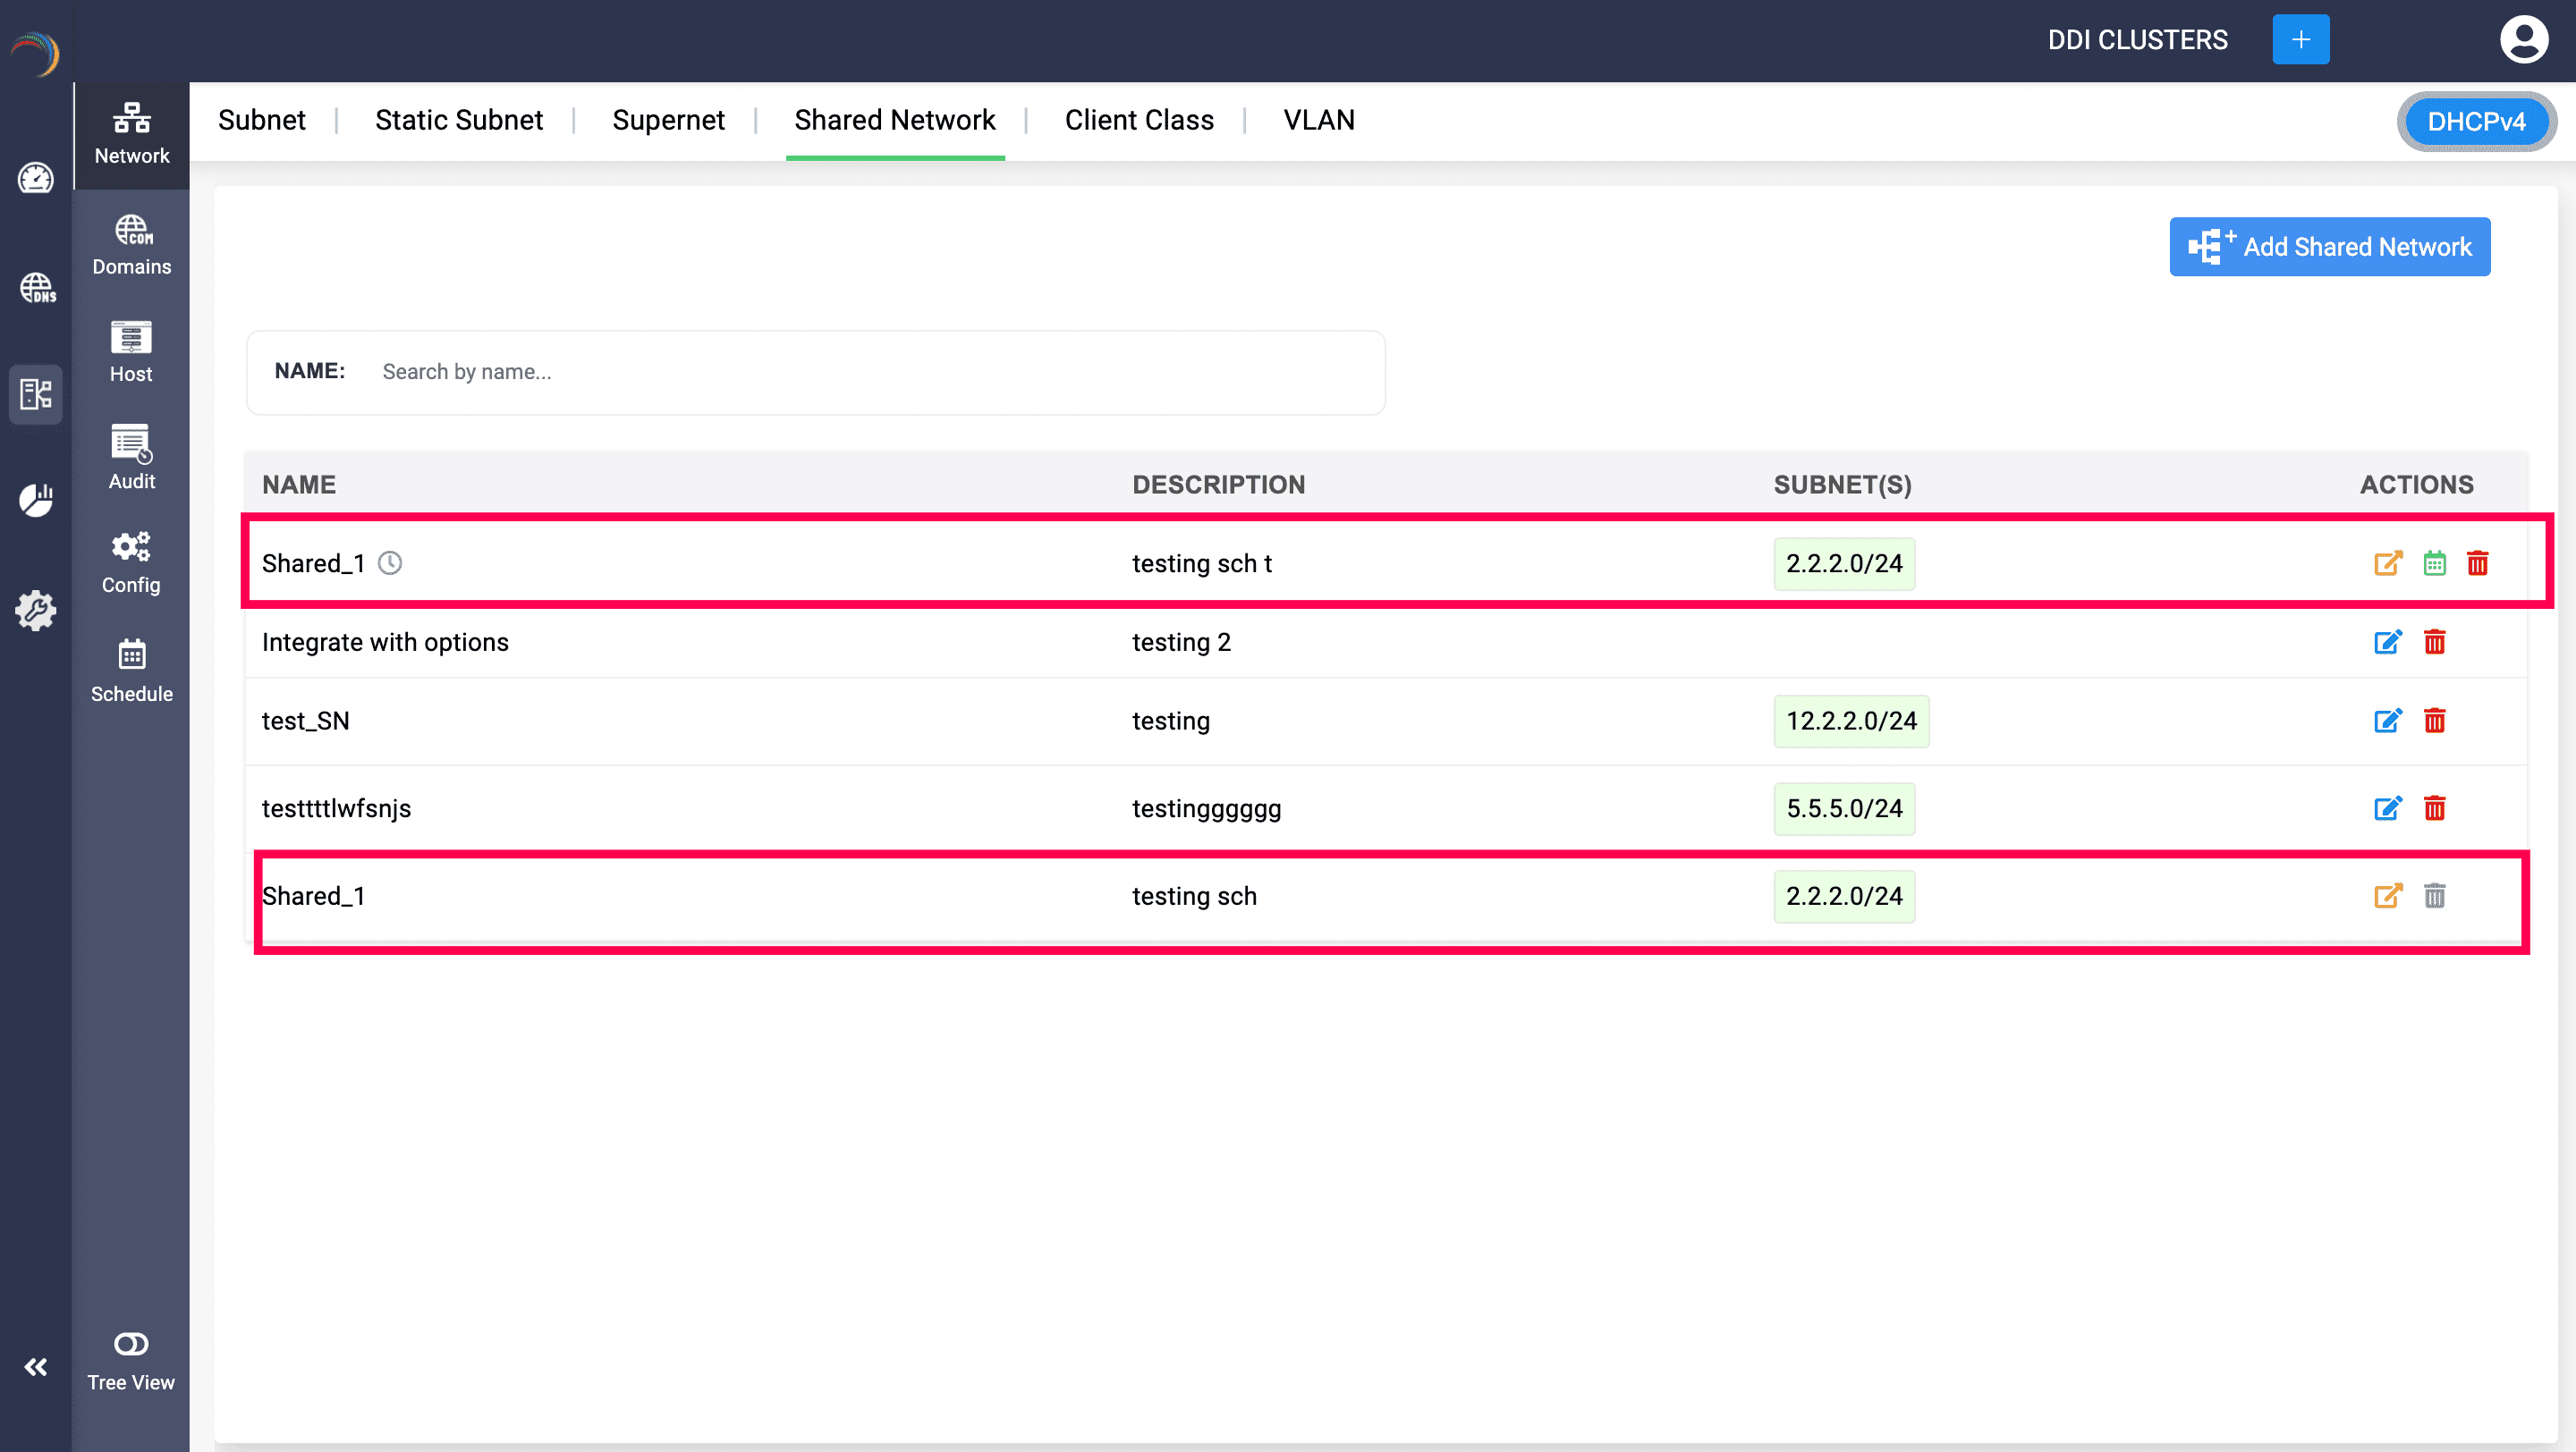This screenshot has width=2576, height=1452.
Task: Open the user profile avatar menu
Action: [x=2523, y=40]
